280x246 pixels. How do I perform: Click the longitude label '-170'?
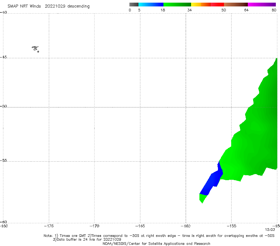[94, 226]
